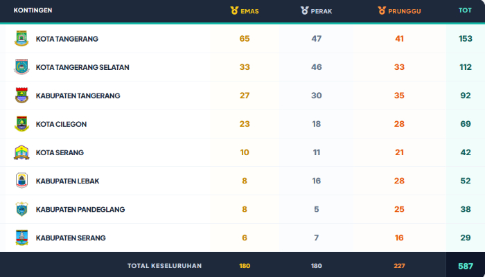Click the silver medal icon beside PERAK
The width and height of the screenshot is (485, 277).
pyautogui.click(x=305, y=10)
